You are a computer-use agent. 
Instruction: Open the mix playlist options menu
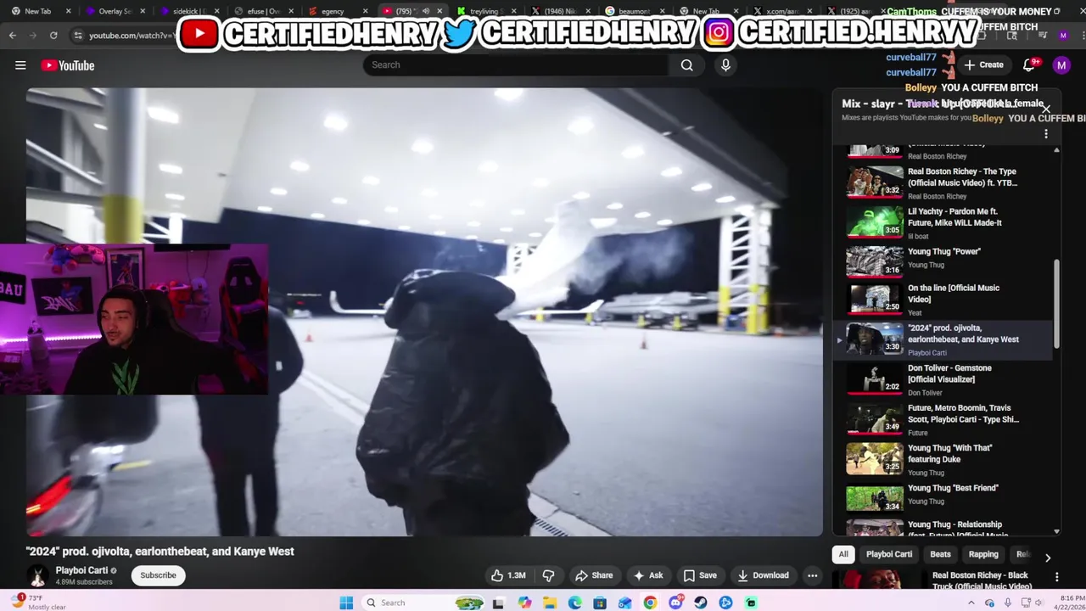pos(1045,134)
